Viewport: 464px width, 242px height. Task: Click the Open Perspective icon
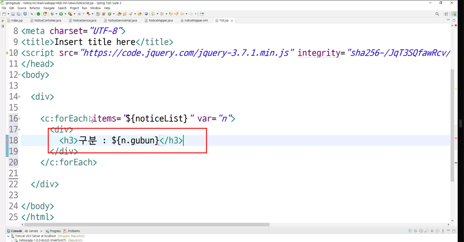pos(446,14)
